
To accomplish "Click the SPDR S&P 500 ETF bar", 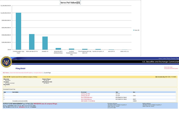I will click(32, 42).
